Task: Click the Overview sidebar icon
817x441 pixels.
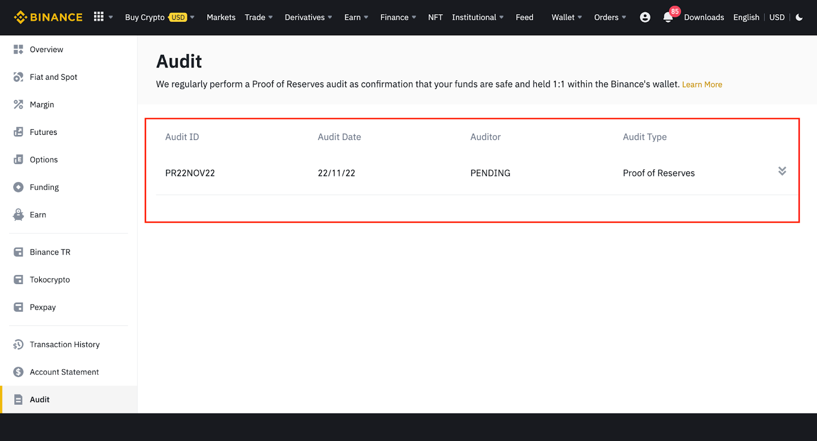Action: tap(18, 50)
